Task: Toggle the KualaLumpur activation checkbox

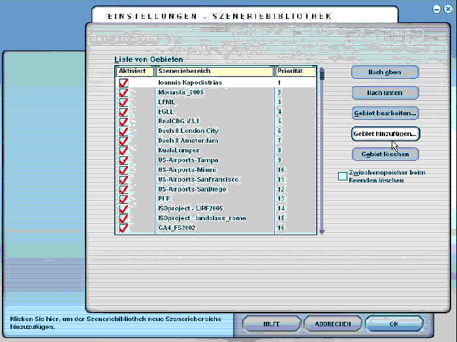Action: pyautogui.click(x=123, y=150)
